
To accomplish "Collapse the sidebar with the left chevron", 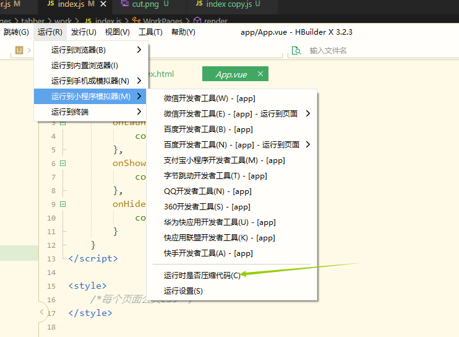I will 42,312.
